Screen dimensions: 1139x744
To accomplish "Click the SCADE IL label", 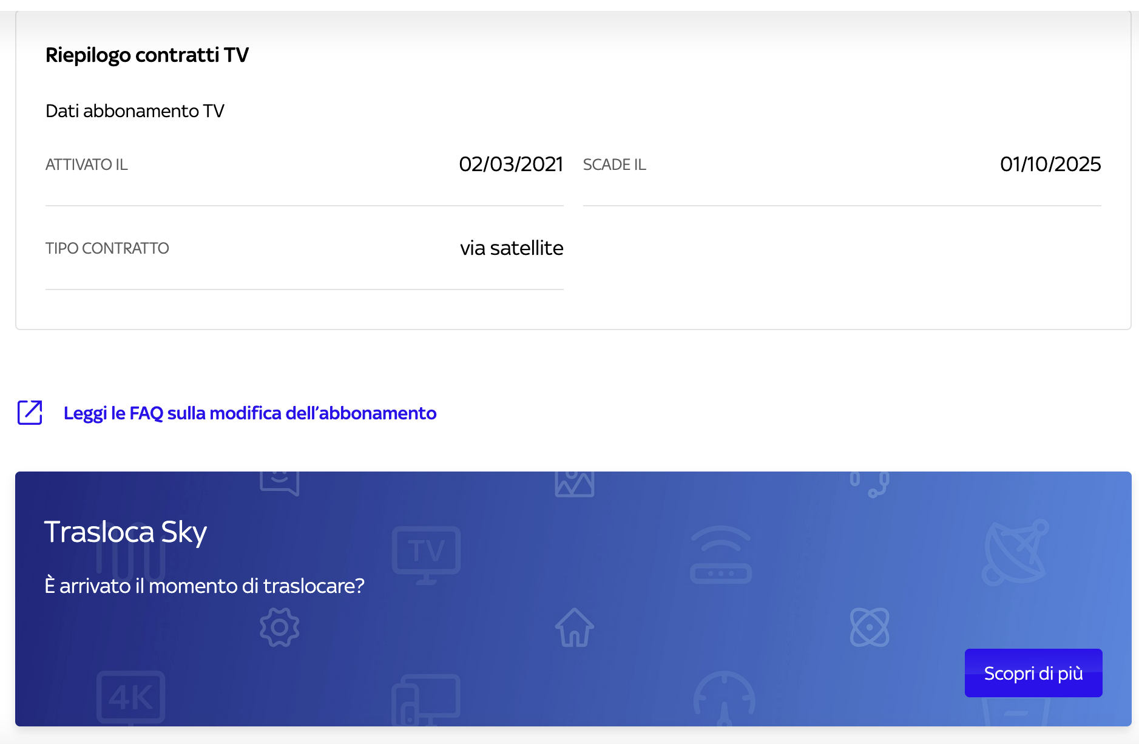I will (615, 164).
